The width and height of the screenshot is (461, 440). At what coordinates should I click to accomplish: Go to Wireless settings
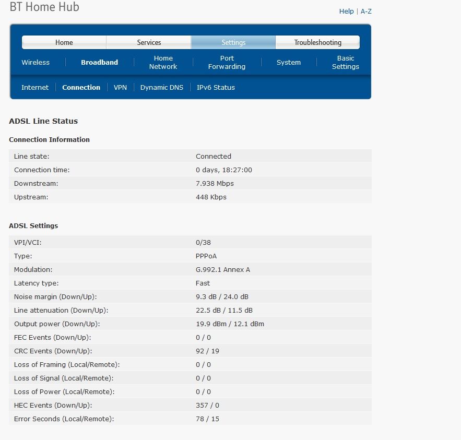(x=36, y=62)
